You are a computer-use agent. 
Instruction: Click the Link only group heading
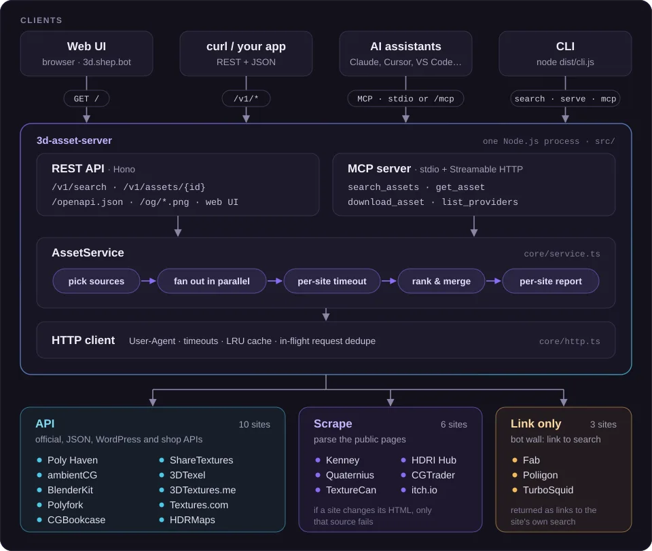536,423
